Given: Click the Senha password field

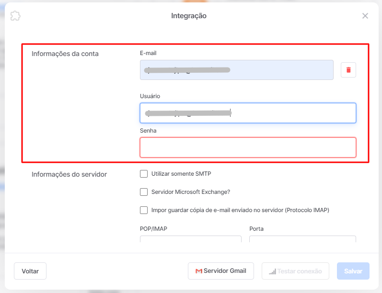Looking at the screenshot, I should (248, 147).
